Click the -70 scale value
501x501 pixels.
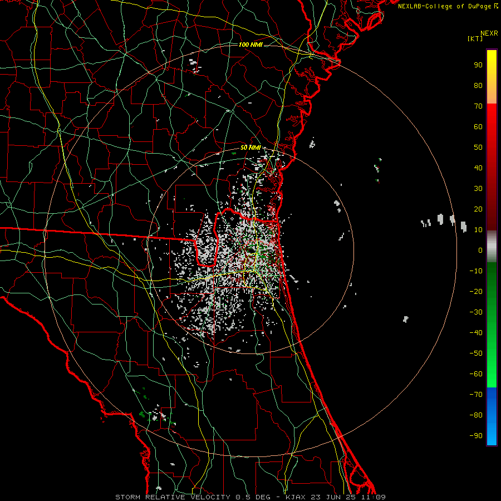point(476,395)
